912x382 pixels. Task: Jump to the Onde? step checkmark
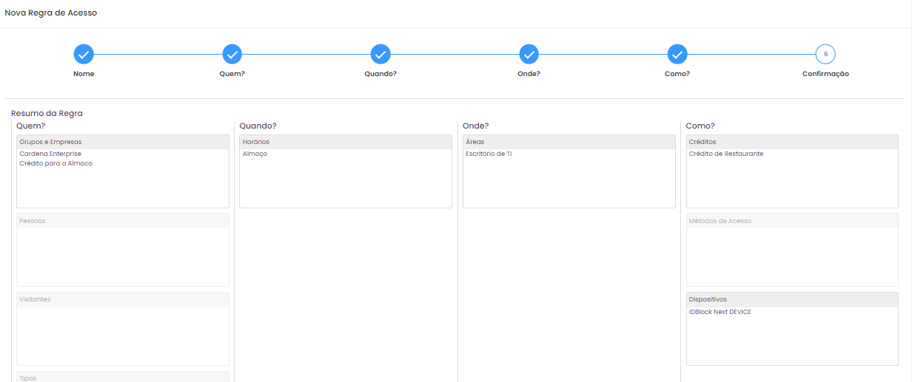coord(529,54)
